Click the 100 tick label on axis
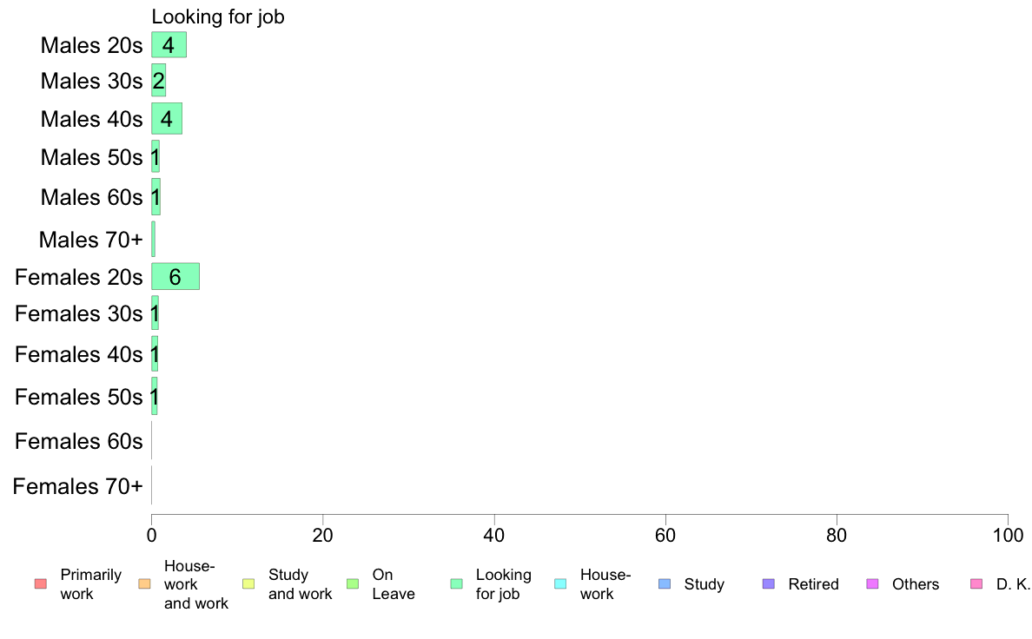This screenshot has width=1032, height=639. (x=1008, y=535)
